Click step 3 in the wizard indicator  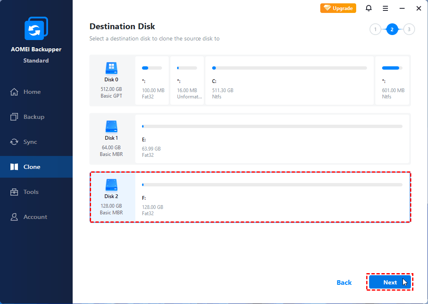[409, 30]
